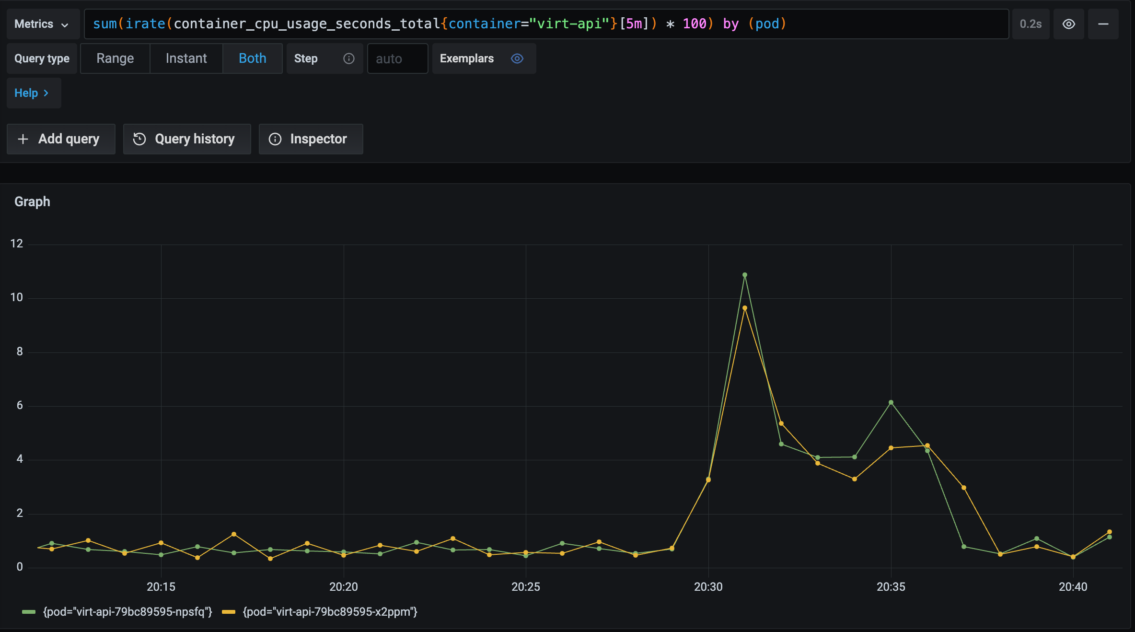Screen dimensions: 1135x632
Task: Click the Step auto input field
Action: click(x=397, y=59)
